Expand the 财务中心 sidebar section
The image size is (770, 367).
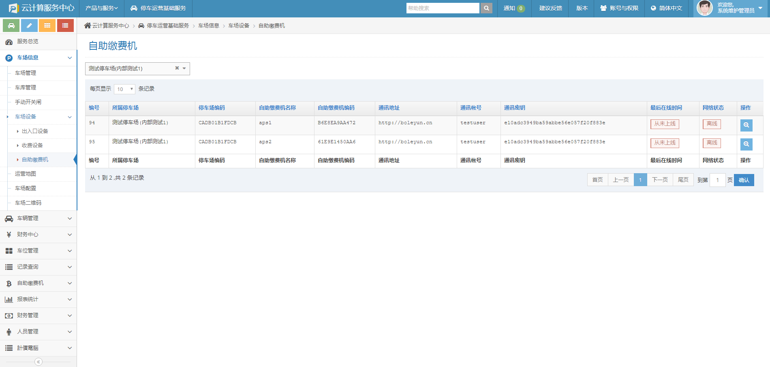[38, 235]
